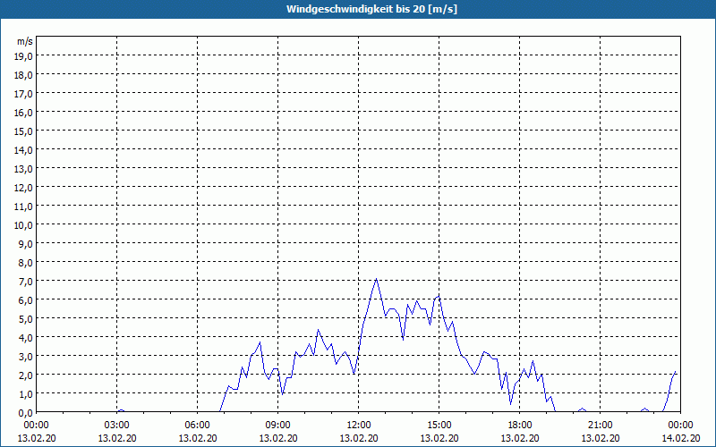Image resolution: width=716 pixels, height=447 pixels.
Task: Click the "13,0" y-axis label
Action: [24, 169]
